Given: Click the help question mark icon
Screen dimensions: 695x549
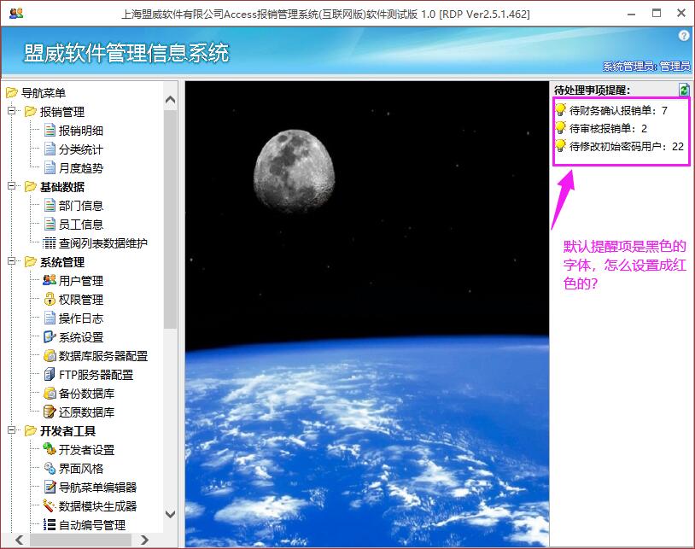Looking at the screenshot, I should (684, 36).
